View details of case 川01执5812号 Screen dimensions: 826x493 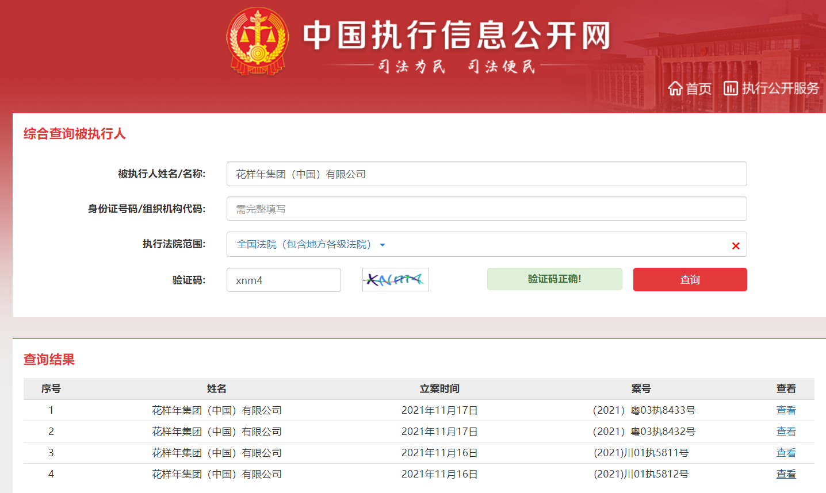pyautogui.click(x=786, y=474)
